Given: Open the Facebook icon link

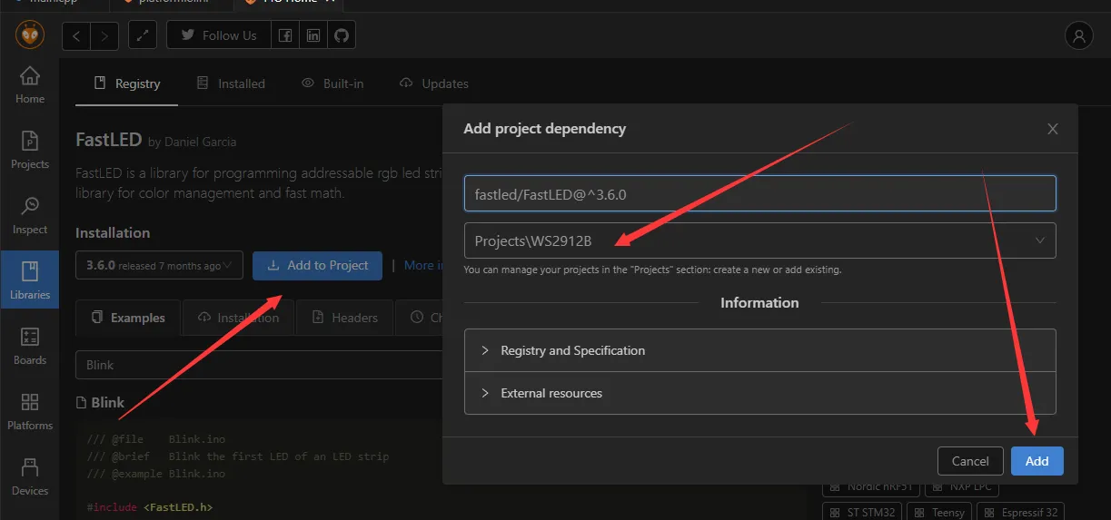Looking at the screenshot, I should [285, 35].
